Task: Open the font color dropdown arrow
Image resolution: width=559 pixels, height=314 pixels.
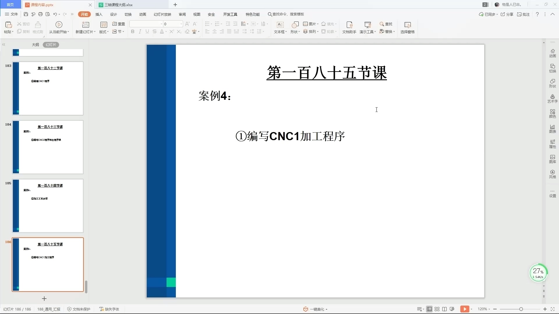Action: point(165,31)
